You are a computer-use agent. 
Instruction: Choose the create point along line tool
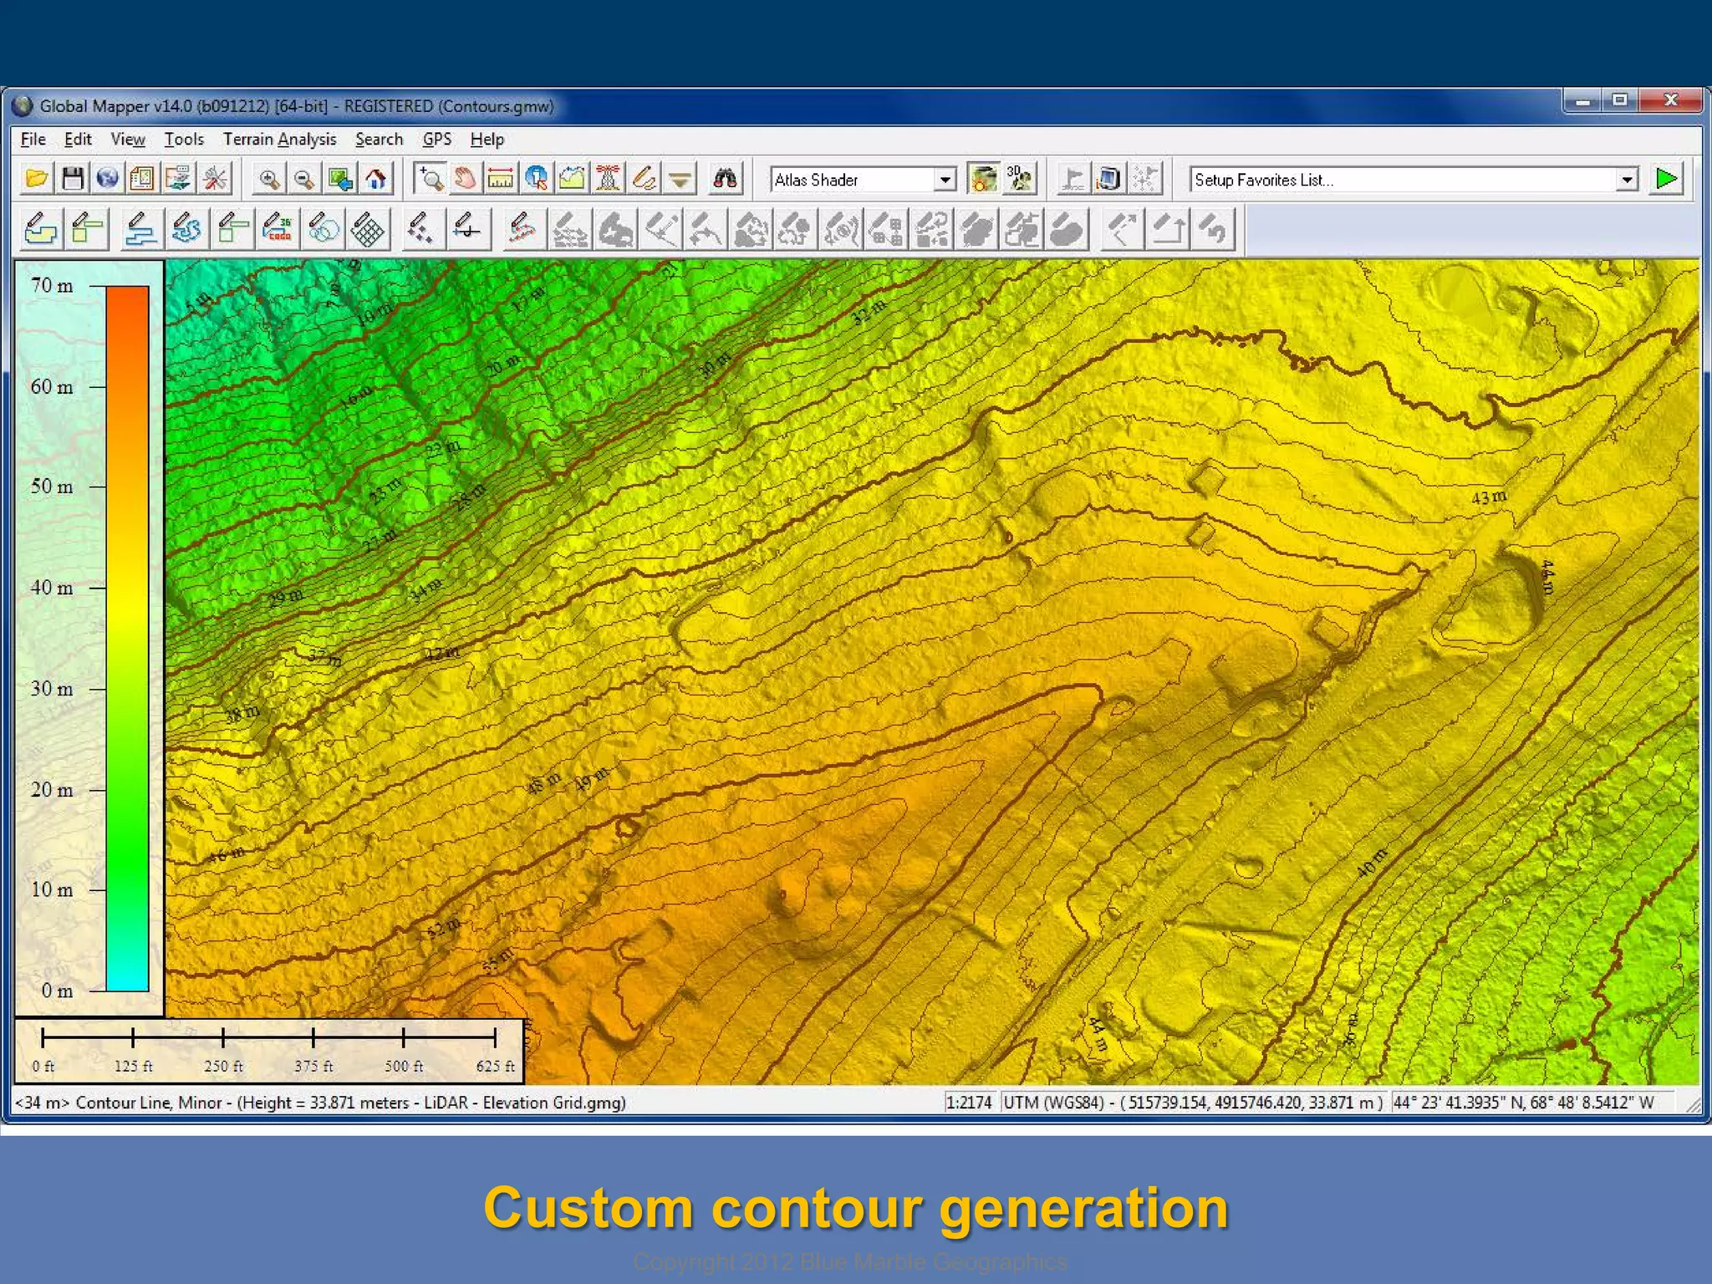(467, 229)
